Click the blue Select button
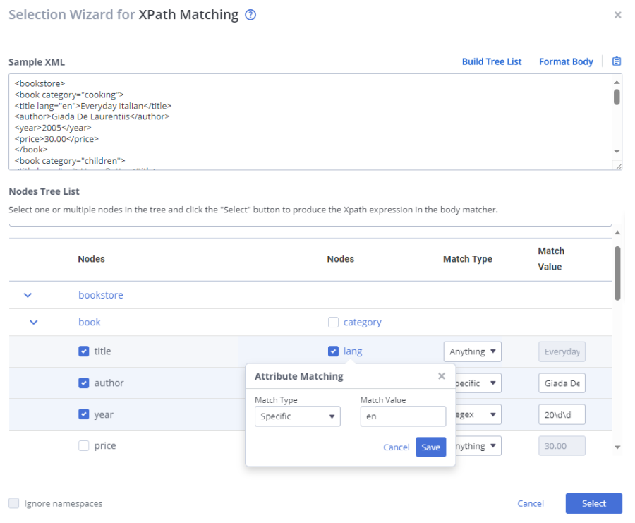The image size is (635, 523). point(593,503)
